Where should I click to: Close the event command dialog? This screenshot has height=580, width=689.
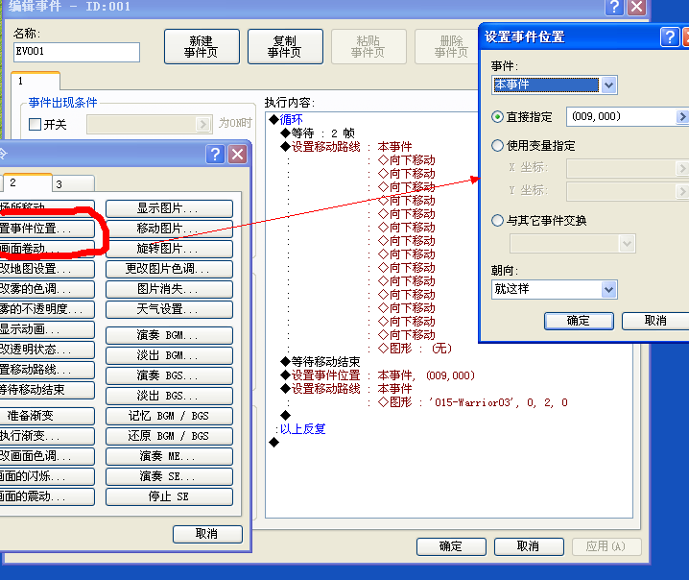[238, 155]
